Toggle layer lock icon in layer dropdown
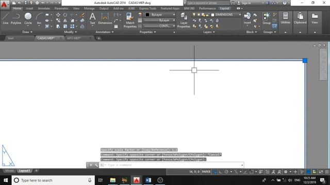This screenshot has height=185, width=330. click(x=207, y=15)
